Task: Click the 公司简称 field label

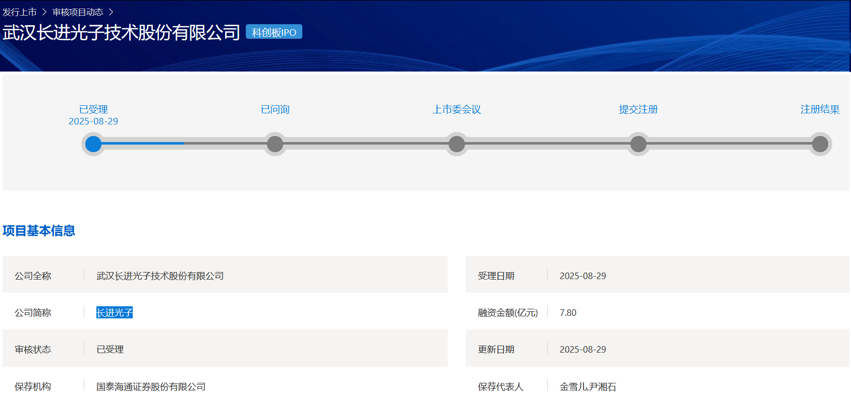Action: (33, 313)
